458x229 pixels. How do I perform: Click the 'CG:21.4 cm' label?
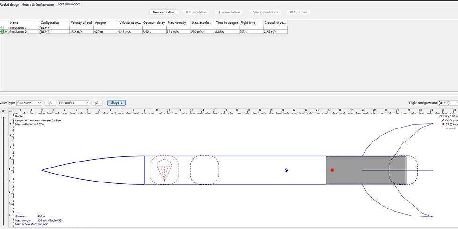pyautogui.click(x=451, y=120)
